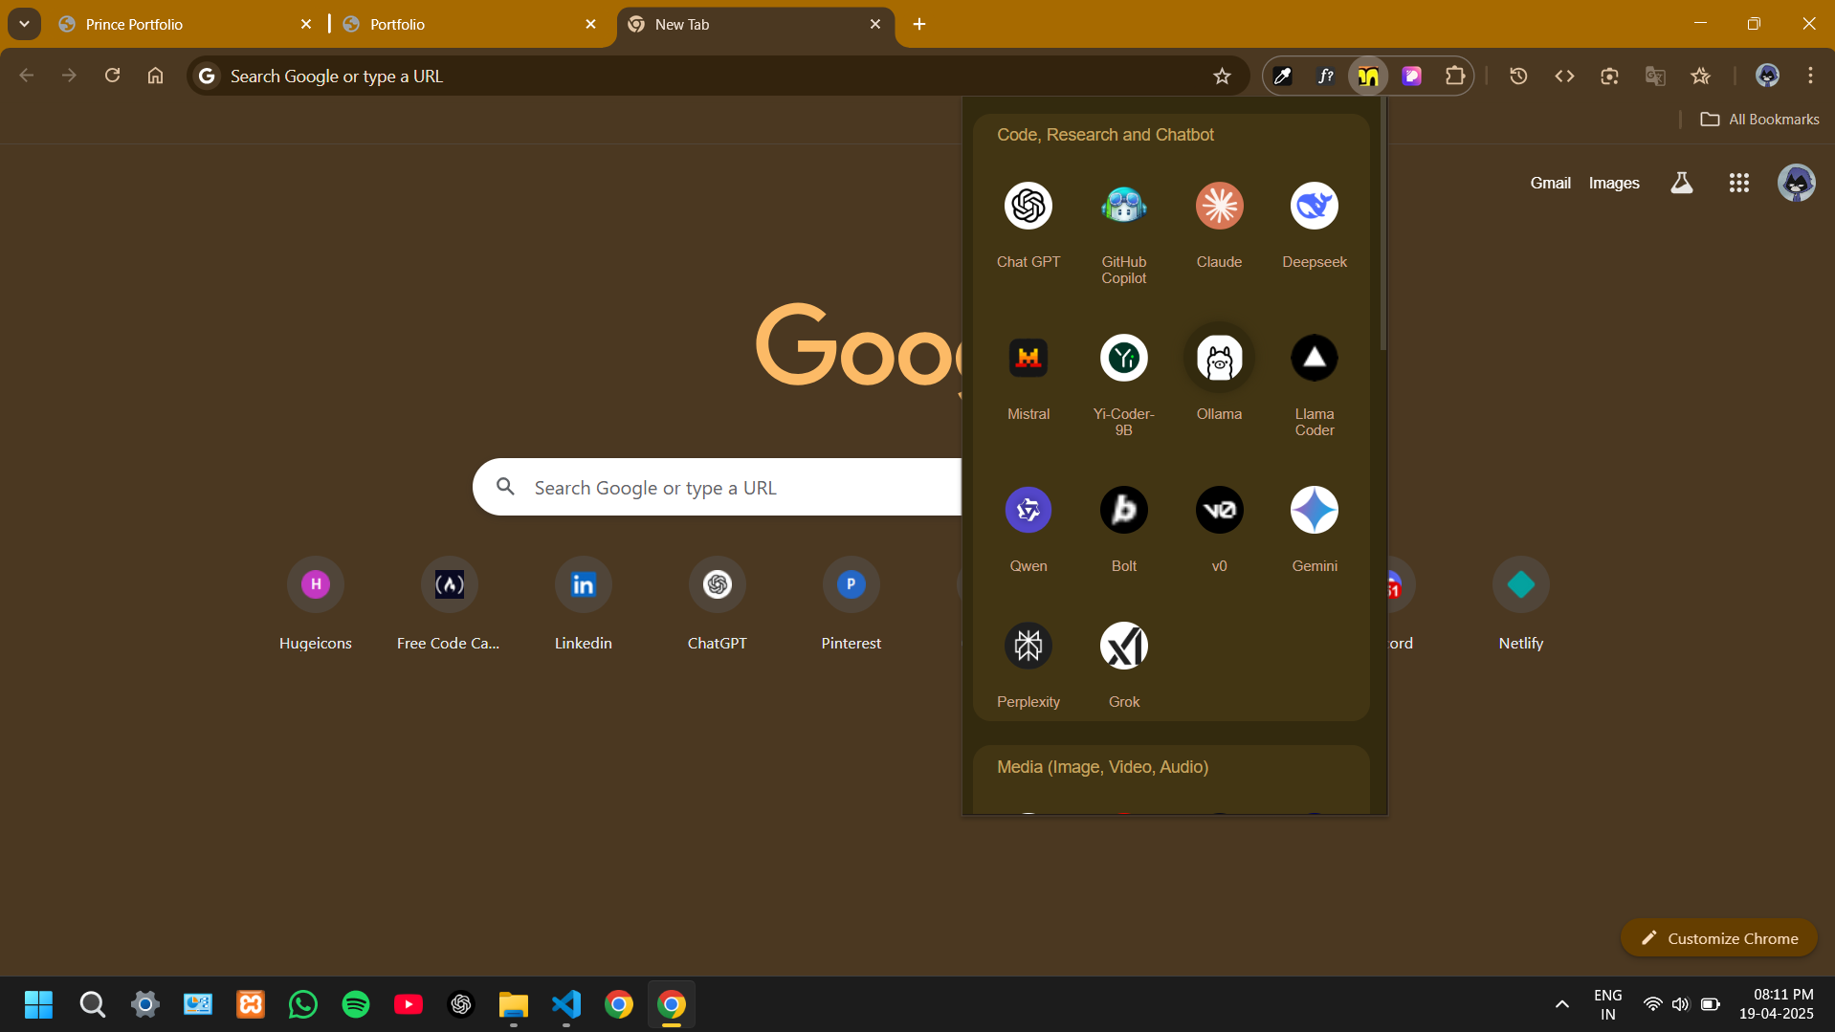Select the Mistral icon
This screenshot has width=1835, height=1032.
(x=1028, y=359)
